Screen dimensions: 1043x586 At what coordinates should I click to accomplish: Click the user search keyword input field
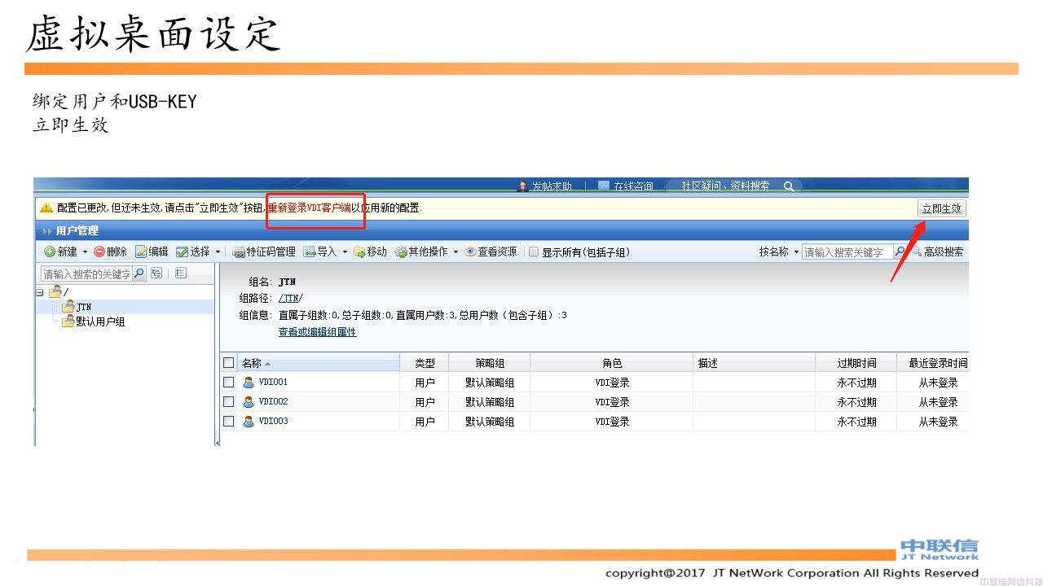tap(847, 252)
